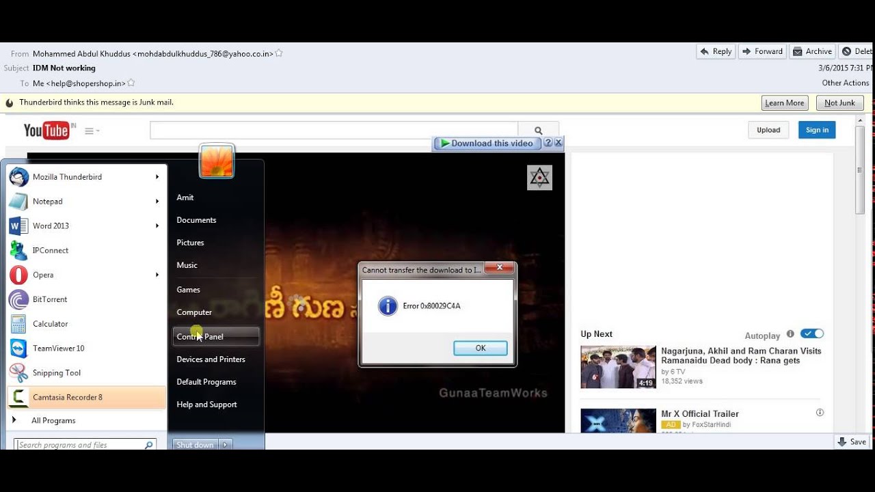Click the star icon next to recipient address
This screenshot has height=492, width=875.
point(131,83)
